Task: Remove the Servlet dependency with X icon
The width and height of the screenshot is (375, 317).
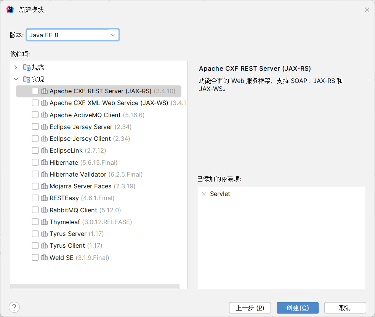Action: (x=204, y=194)
